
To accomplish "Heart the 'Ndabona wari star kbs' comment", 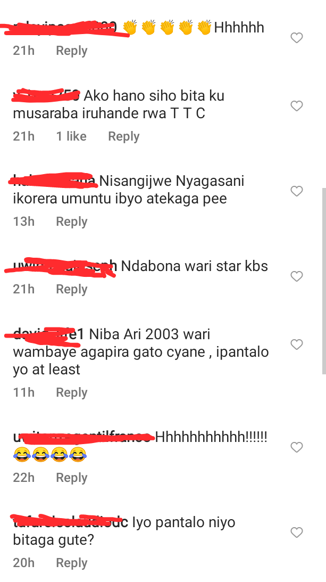I will (x=297, y=276).
